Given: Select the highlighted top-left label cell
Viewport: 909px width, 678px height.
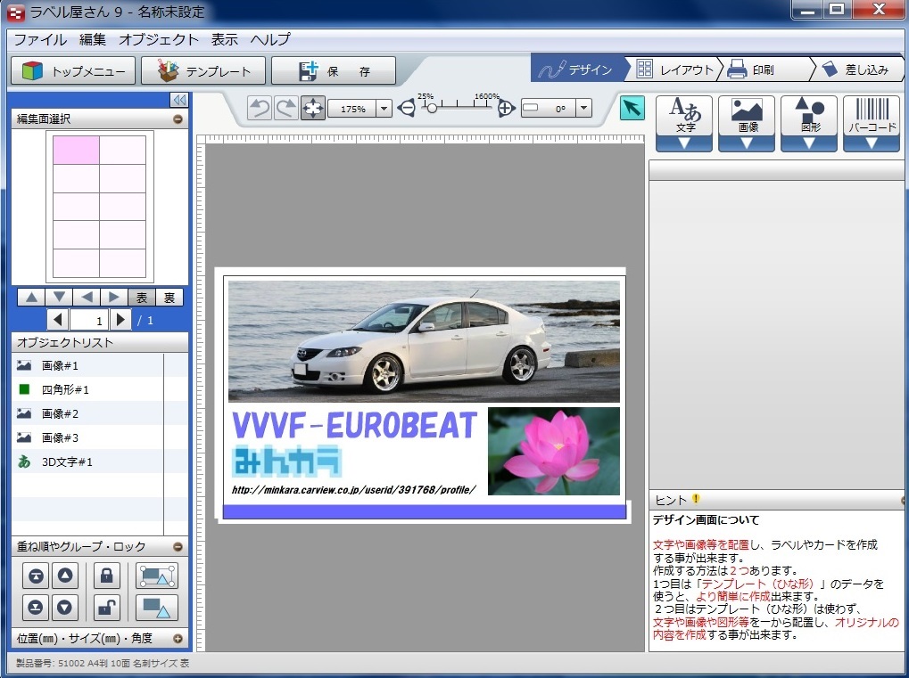Looking at the screenshot, I should click(x=76, y=150).
